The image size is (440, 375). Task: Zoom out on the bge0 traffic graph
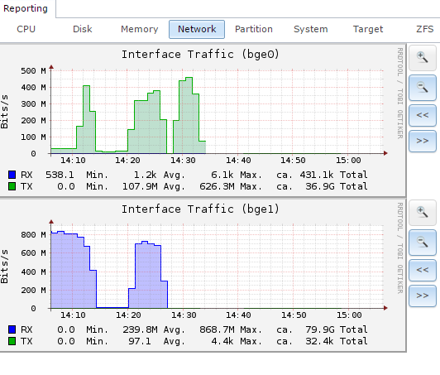coord(423,88)
